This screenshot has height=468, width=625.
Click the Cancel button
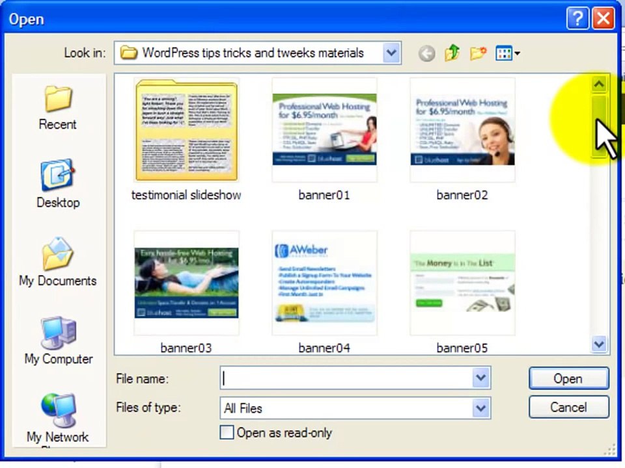click(x=569, y=407)
